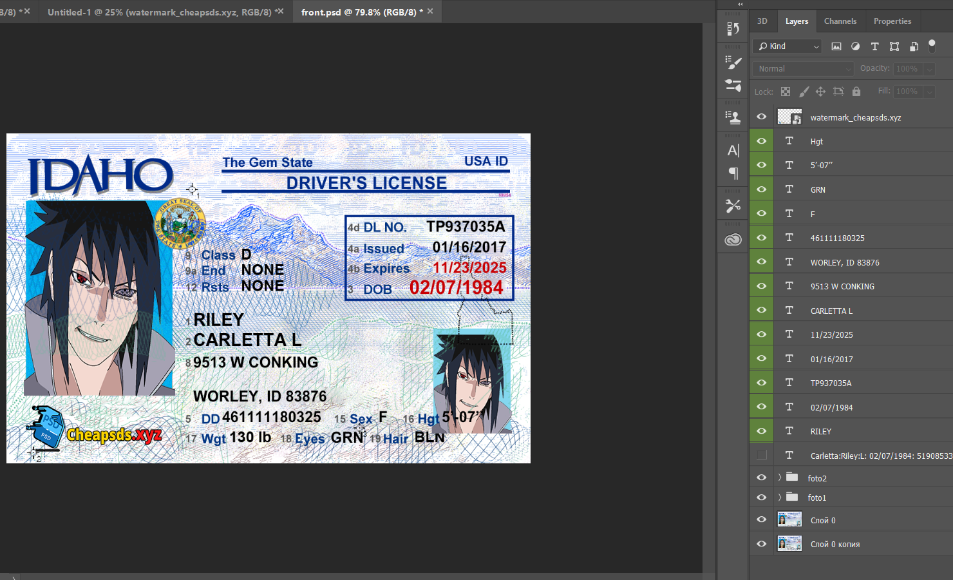Hide the foto2 group
The image size is (953, 580).
[762, 478]
